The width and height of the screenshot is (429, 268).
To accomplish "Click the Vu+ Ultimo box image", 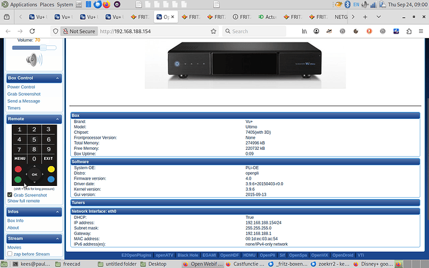I will 245,64.
